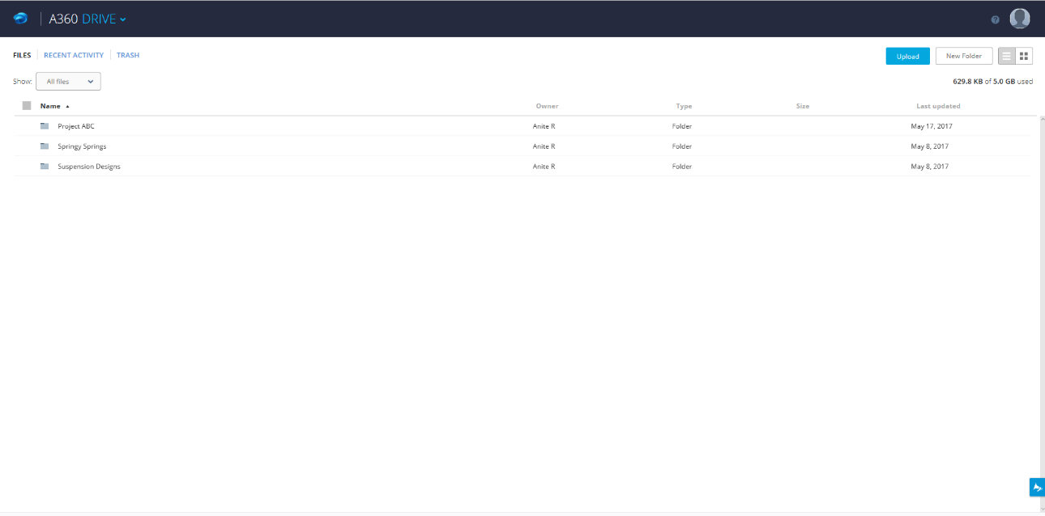Screen dimensions: 1045x516
Task: Click the Suspension Designs folder icon
Action: tap(45, 167)
